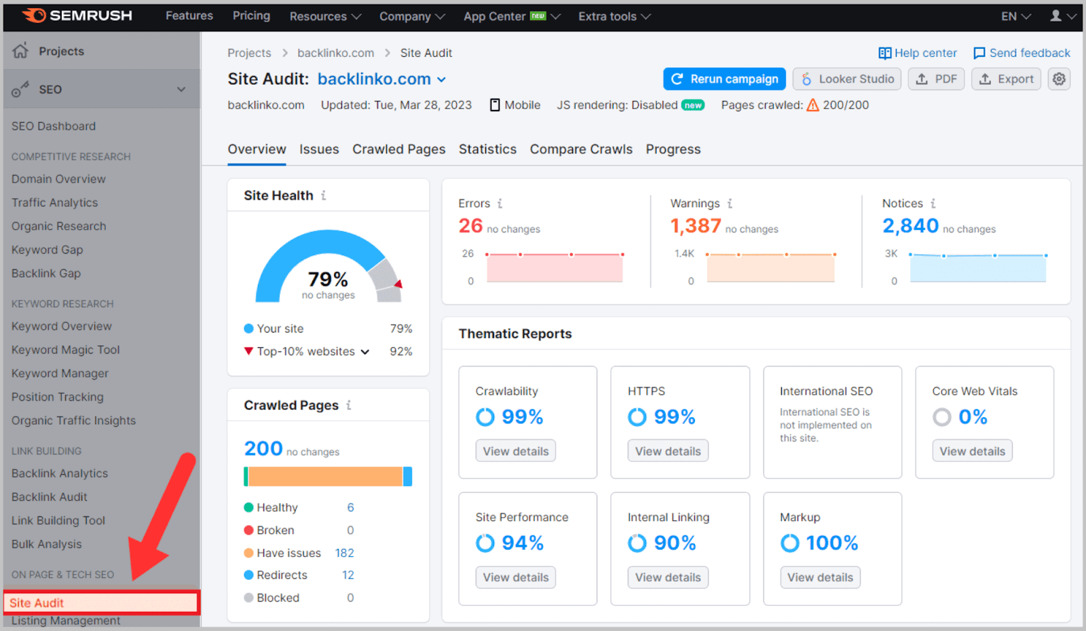Screen dimensions: 1086x631
Task: Click Pricing in top navigation
Action: click(x=251, y=16)
